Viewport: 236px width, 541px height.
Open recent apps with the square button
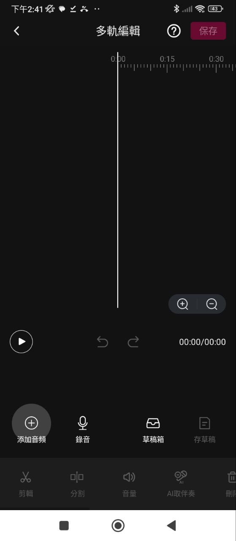click(64, 525)
